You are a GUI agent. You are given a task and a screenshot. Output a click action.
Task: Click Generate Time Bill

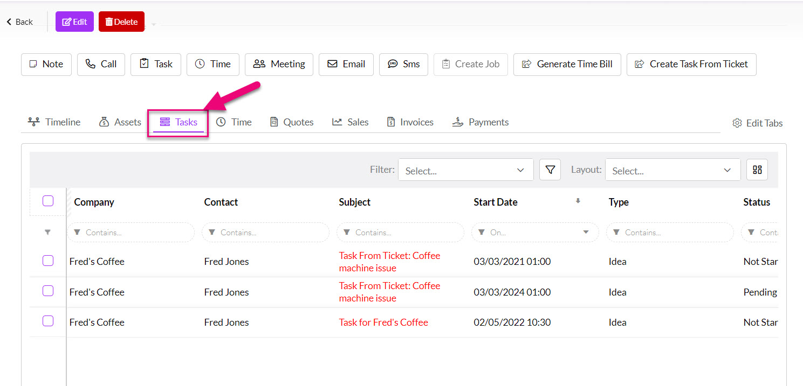point(567,64)
